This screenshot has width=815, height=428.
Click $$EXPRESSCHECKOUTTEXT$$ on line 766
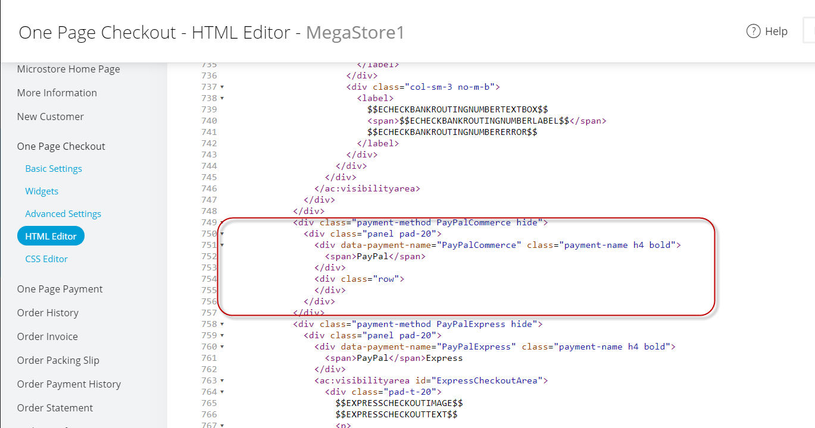(x=396, y=414)
